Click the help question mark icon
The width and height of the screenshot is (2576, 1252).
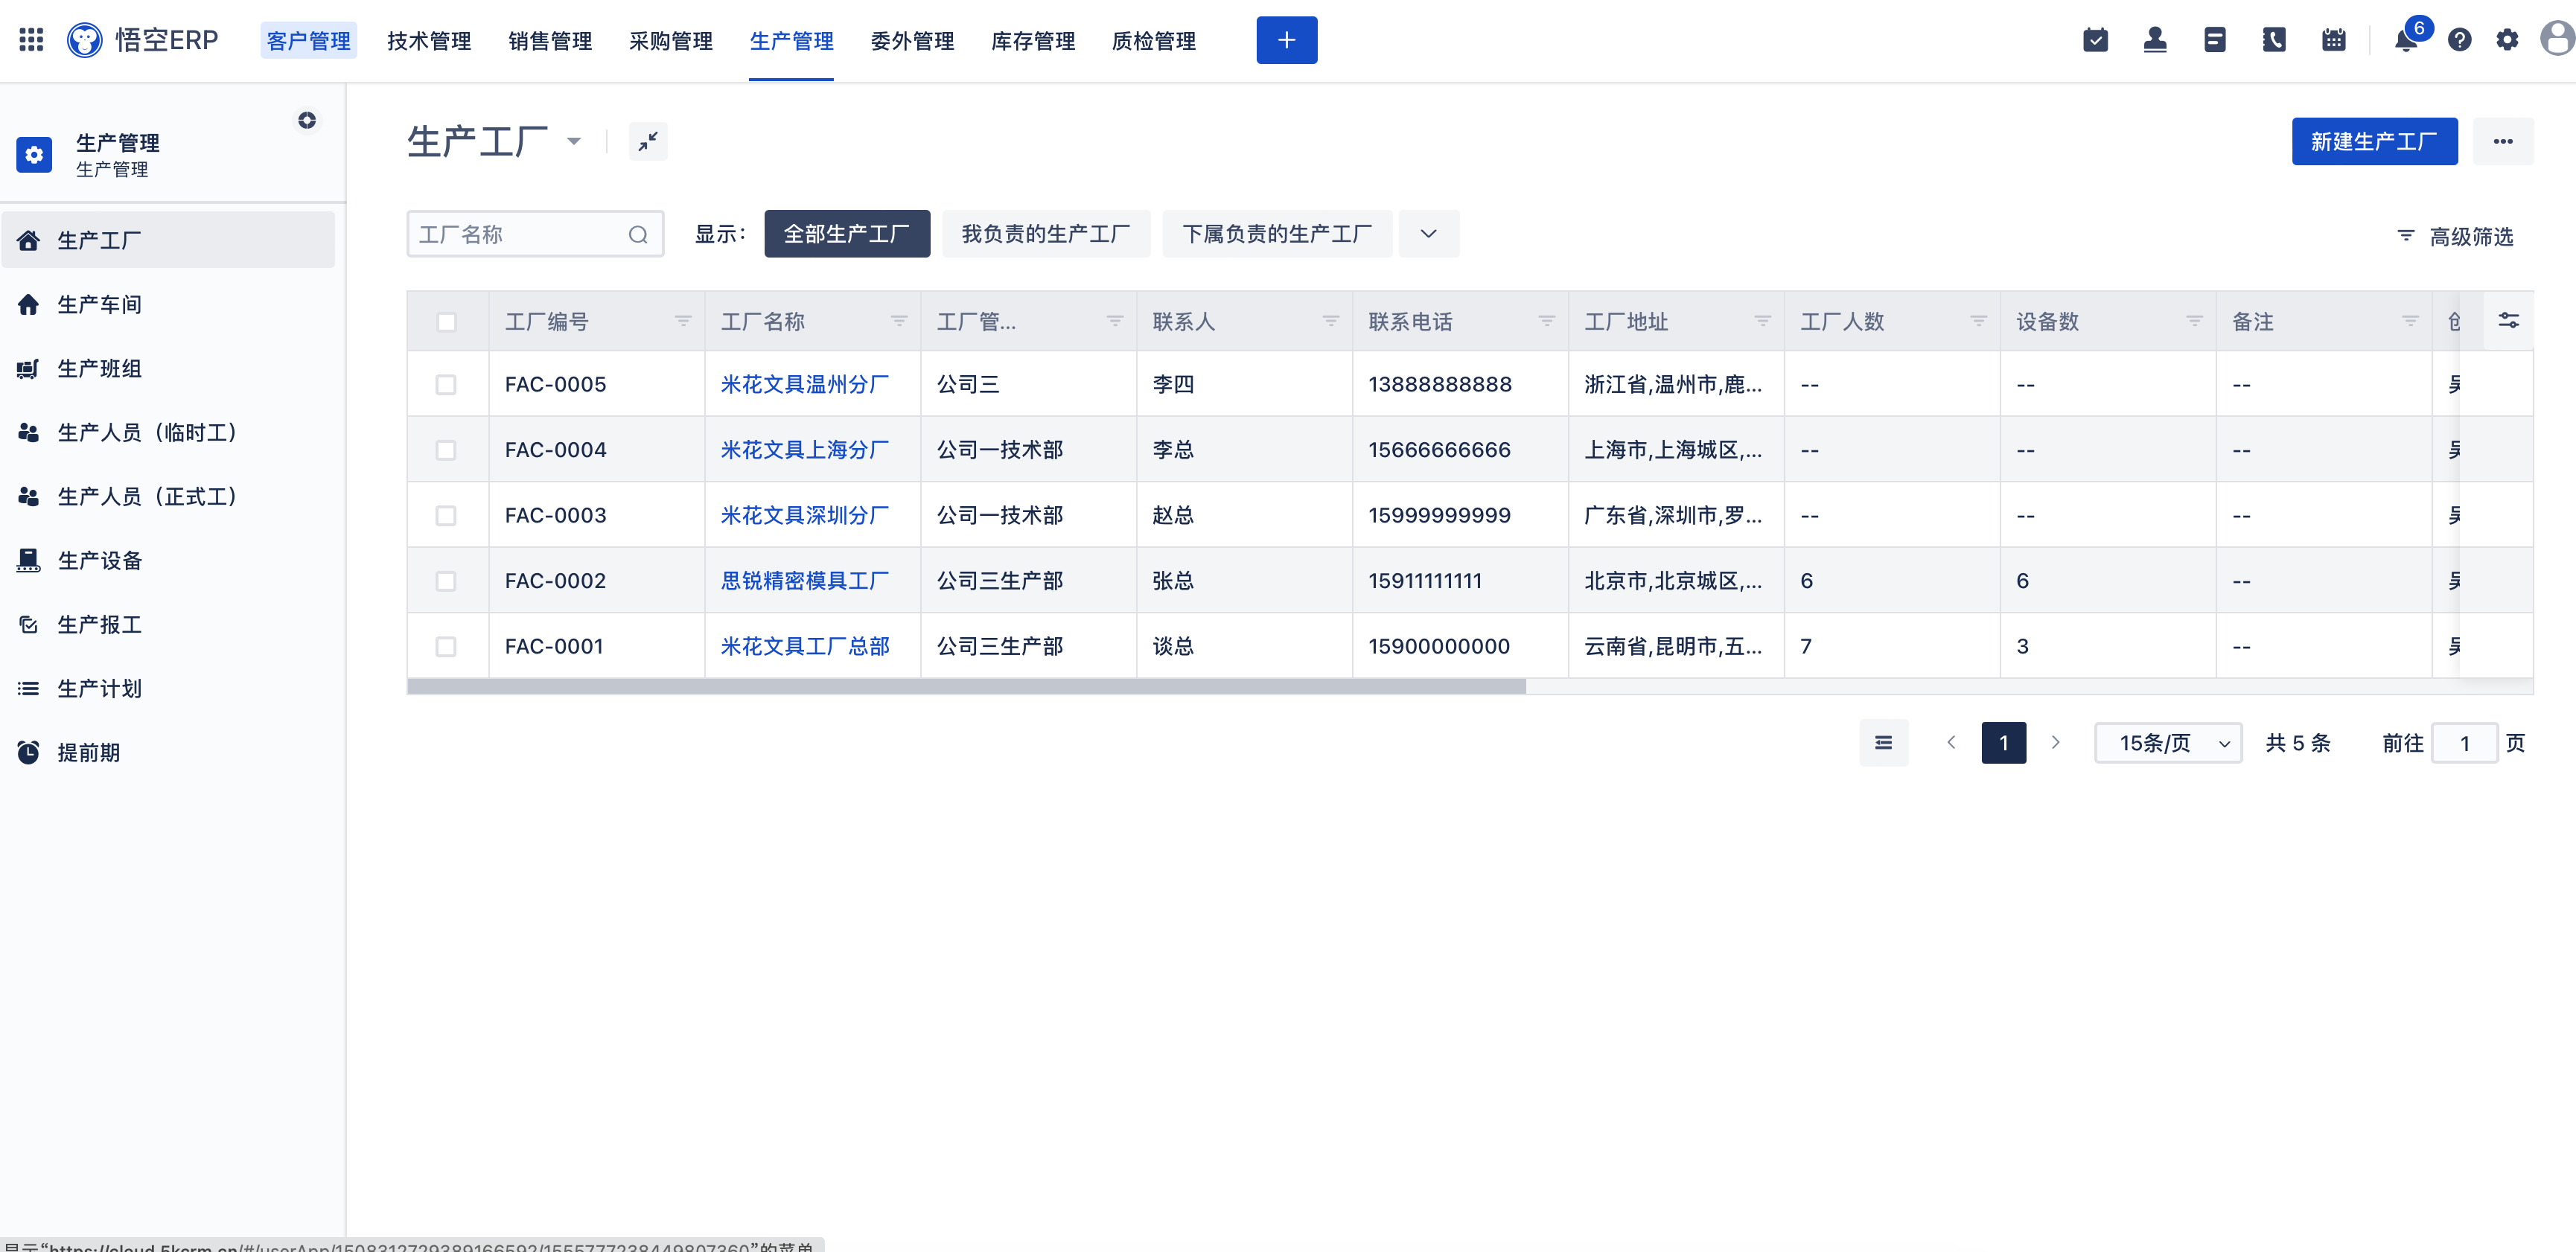(x=2459, y=40)
